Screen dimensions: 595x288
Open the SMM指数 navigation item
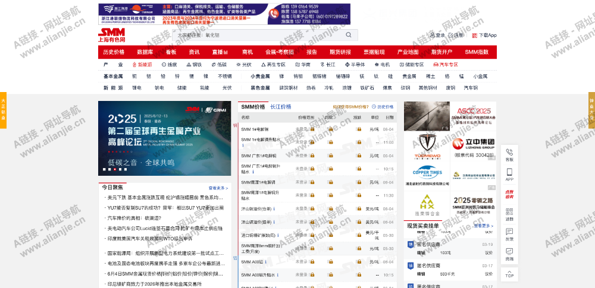pos(477,52)
